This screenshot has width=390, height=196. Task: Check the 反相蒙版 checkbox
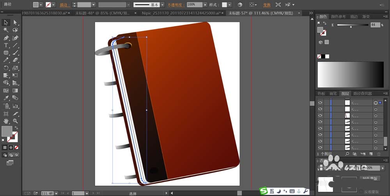361,192
